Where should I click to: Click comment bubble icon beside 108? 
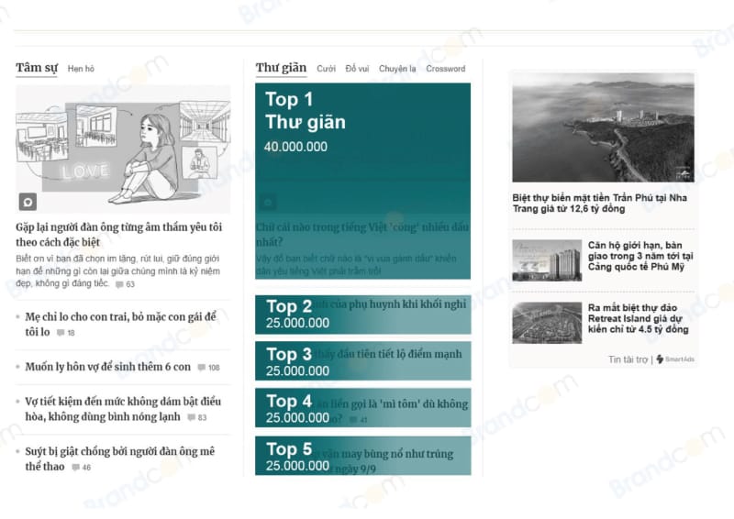(202, 368)
